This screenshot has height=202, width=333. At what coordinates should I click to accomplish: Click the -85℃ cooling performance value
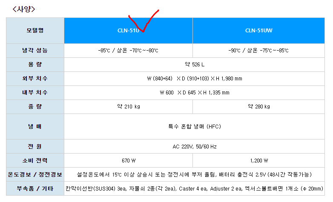[128, 51]
